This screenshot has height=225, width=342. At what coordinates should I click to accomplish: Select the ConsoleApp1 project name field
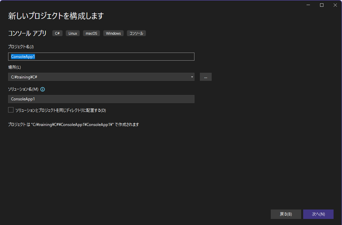(x=101, y=56)
